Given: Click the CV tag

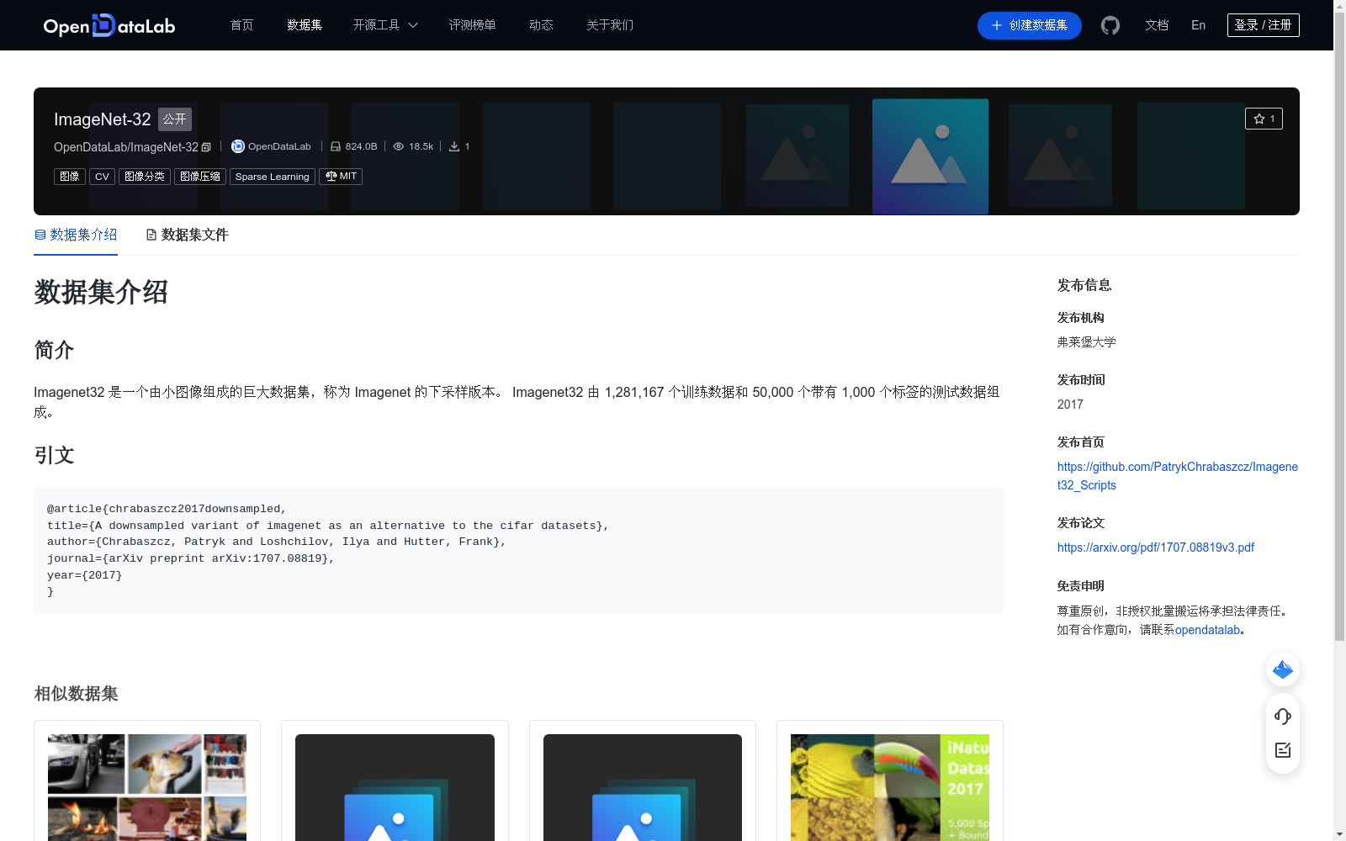Looking at the screenshot, I should tap(102, 177).
